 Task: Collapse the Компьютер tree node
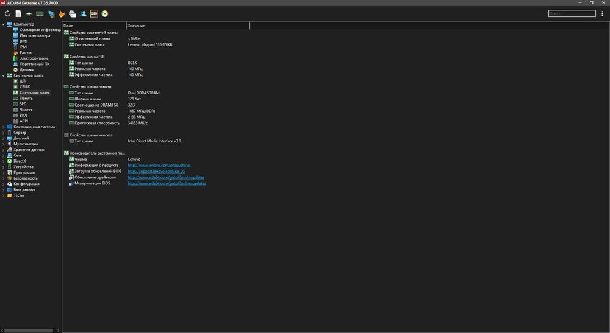click(4, 24)
